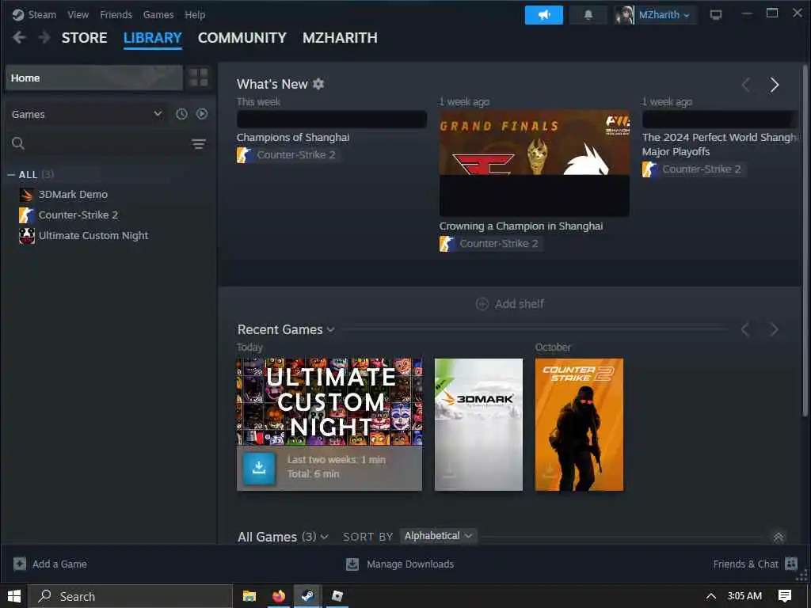811x608 pixels.
Task: Switch to the COMMUNITY tab
Action: click(242, 38)
